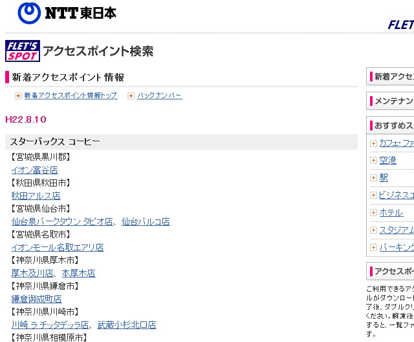Click 【神奈川県相模原市】 region label
The width and height of the screenshot is (414, 342).
point(49,337)
